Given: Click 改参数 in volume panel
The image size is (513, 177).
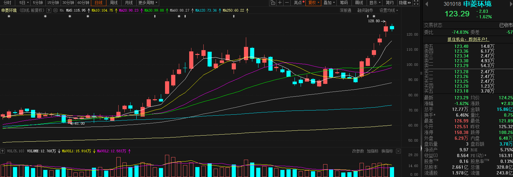Looking at the screenshot, I should pos(358,151).
